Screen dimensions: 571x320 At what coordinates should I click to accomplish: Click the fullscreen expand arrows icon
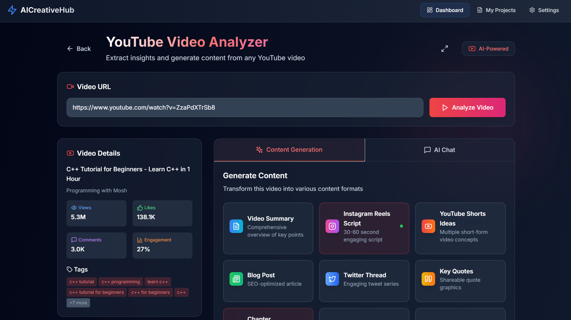click(x=445, y=48)
